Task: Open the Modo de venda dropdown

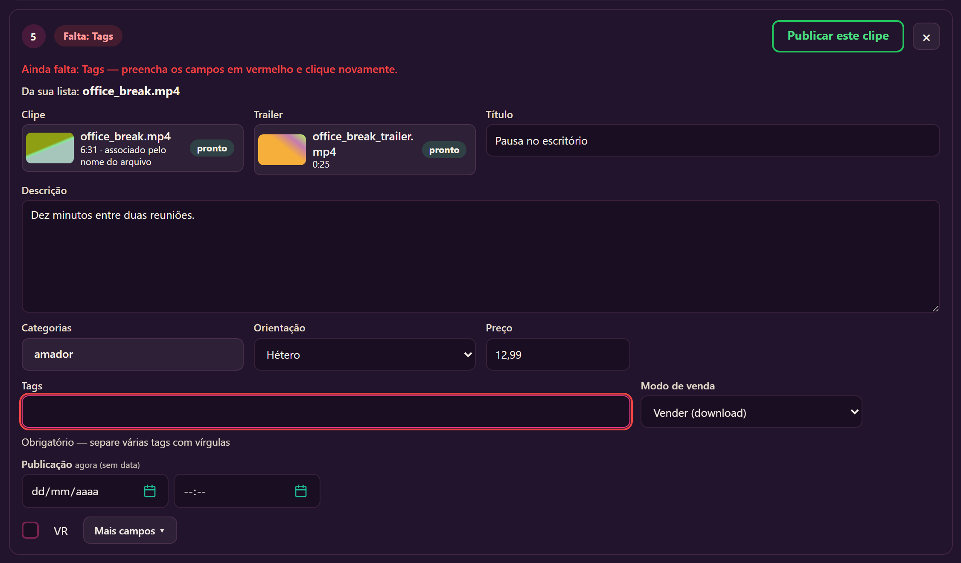Action: click(751, 412)
